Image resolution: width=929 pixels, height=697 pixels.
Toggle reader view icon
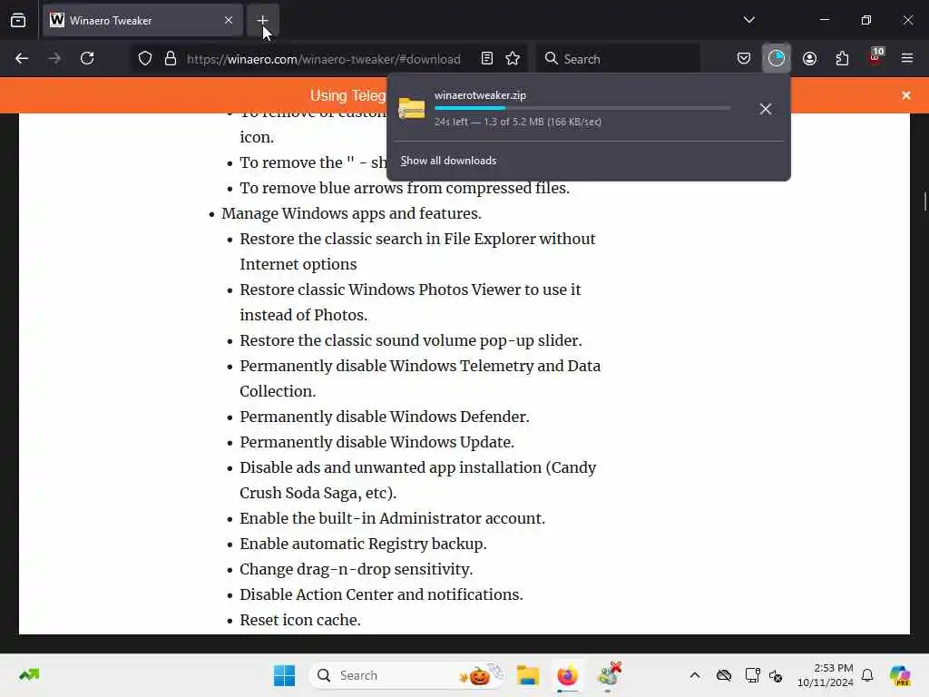(487, 58)
